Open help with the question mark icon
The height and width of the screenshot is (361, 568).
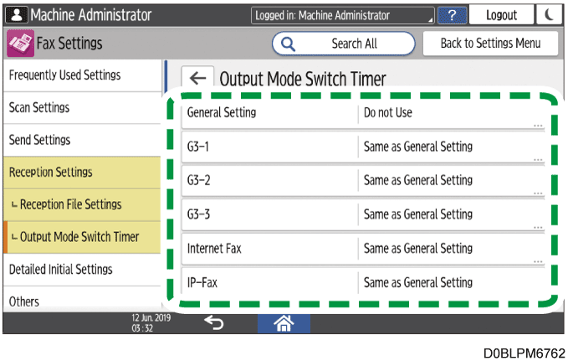point(452,15)
